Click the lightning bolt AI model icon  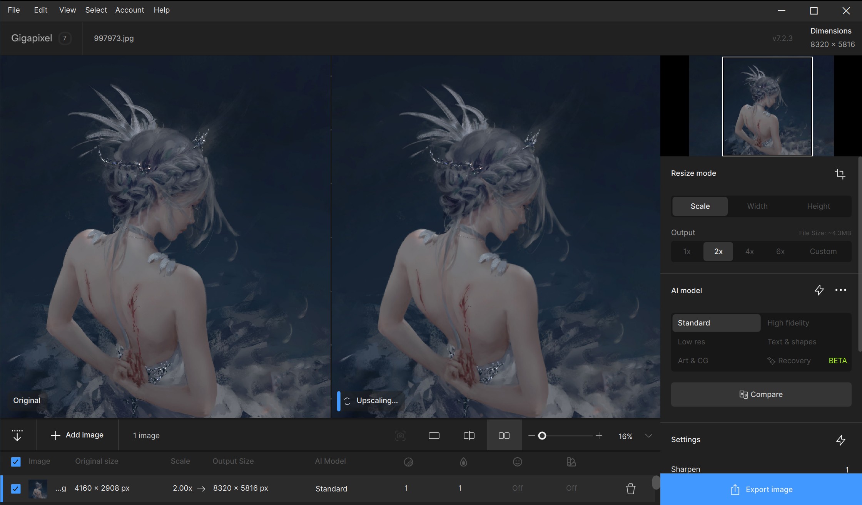click(819, 290)
